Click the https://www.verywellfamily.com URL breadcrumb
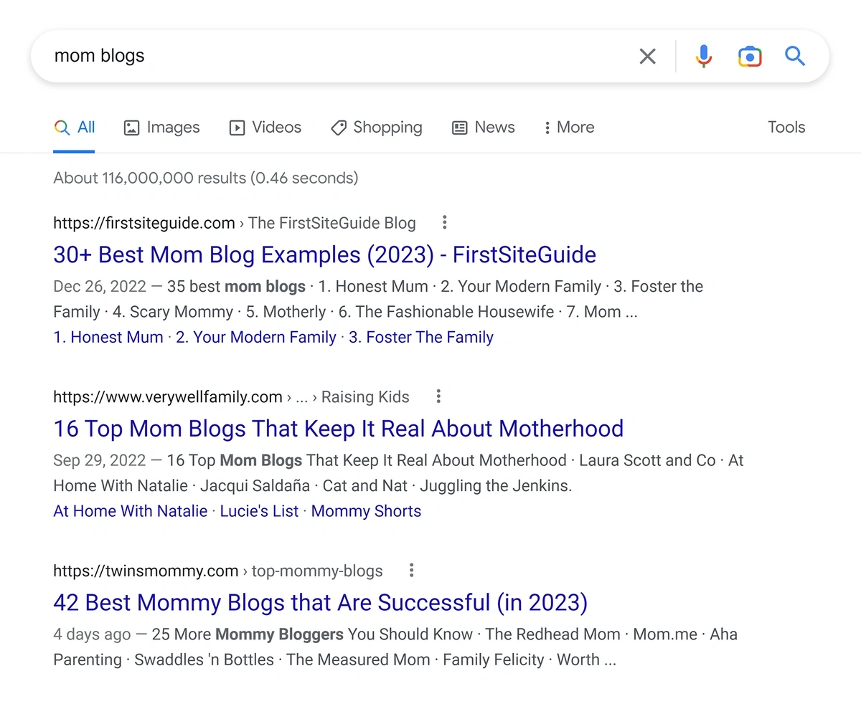The height and width of the screenshot is (709, 861). [168, 396]
